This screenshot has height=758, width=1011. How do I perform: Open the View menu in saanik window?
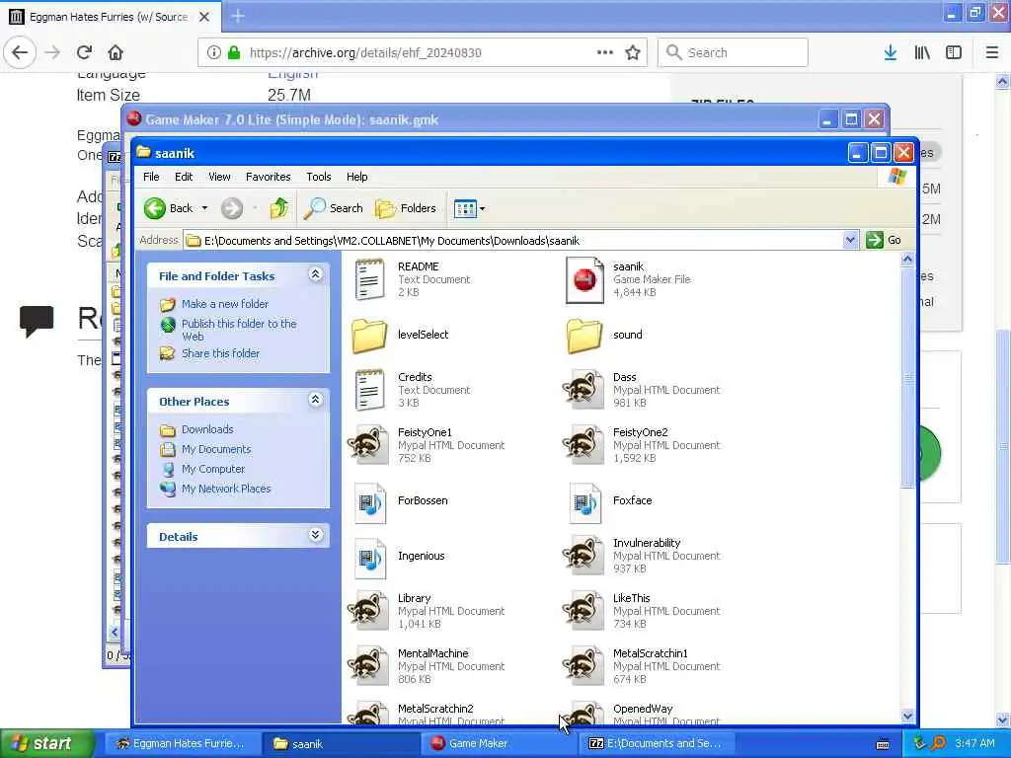219,177
